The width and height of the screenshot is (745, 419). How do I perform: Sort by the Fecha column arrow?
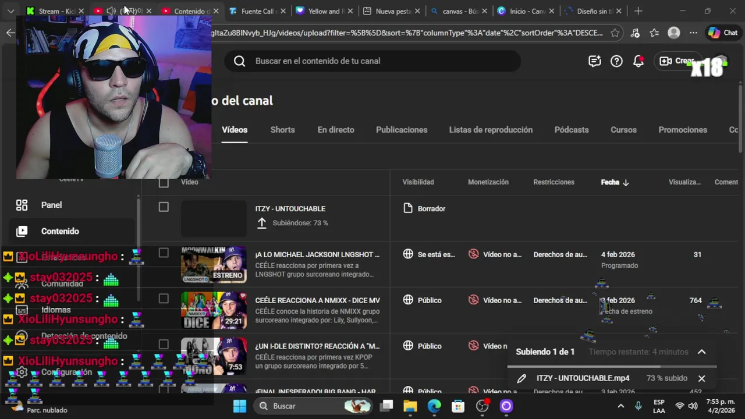click(x=626, y=183)
